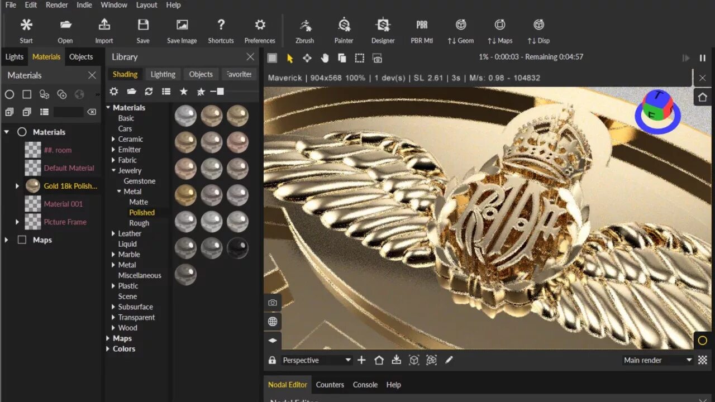Image resolution: width=715 pixels, height=402 pixels.
Task: Expand the Fabric library category
Action: pyautogui.click(x=113, y=160)
